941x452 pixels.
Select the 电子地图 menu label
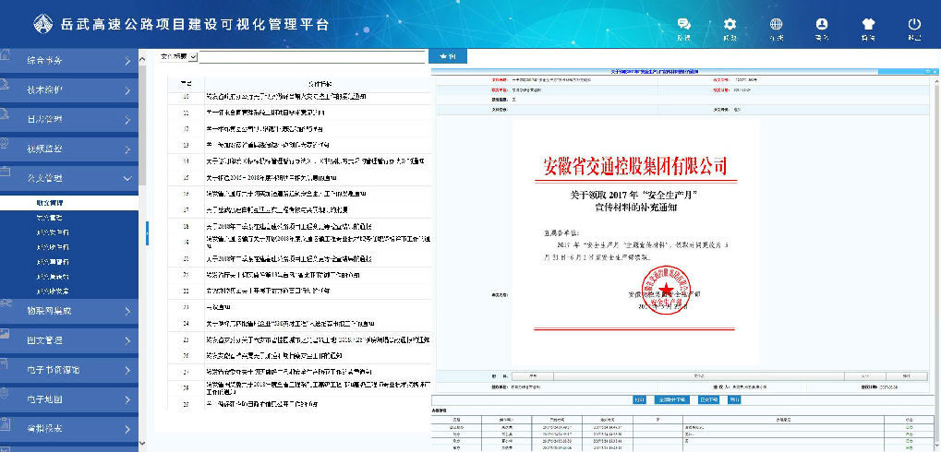(44, 398)
